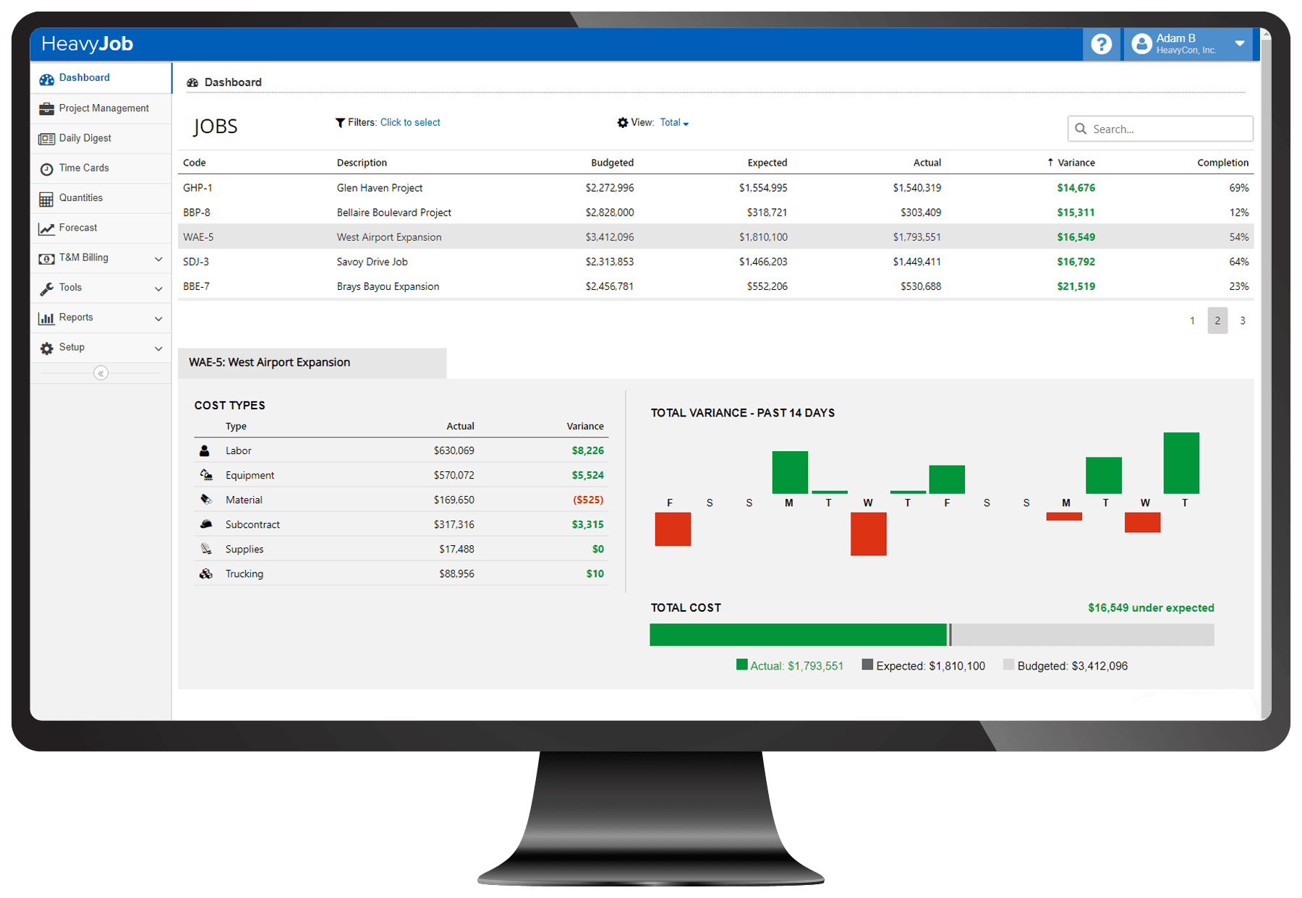Click the Adam B user avatar icon
Screen dimensions: 1302x898
1141,44
